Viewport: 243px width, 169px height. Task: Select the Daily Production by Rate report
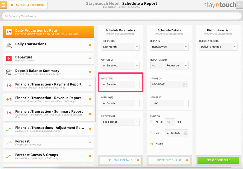click(49, 32)
